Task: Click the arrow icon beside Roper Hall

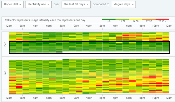Action: (x=20, y=4)
